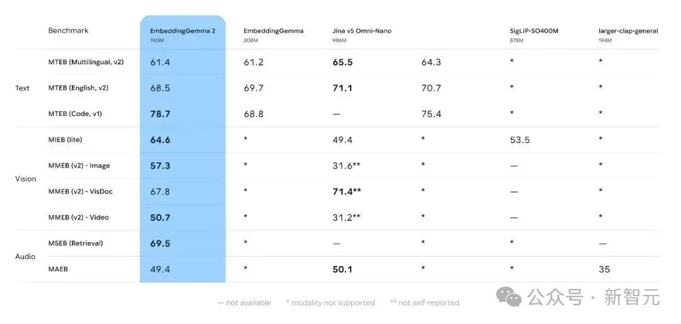Screen dimensions: 681x324
Task: Click the 53.5 SigLIP MIEB score
Action: point(520,140)
